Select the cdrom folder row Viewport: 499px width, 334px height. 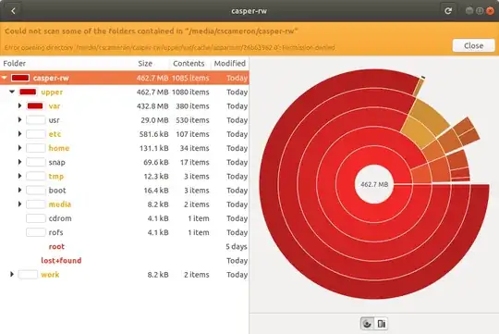124,218
